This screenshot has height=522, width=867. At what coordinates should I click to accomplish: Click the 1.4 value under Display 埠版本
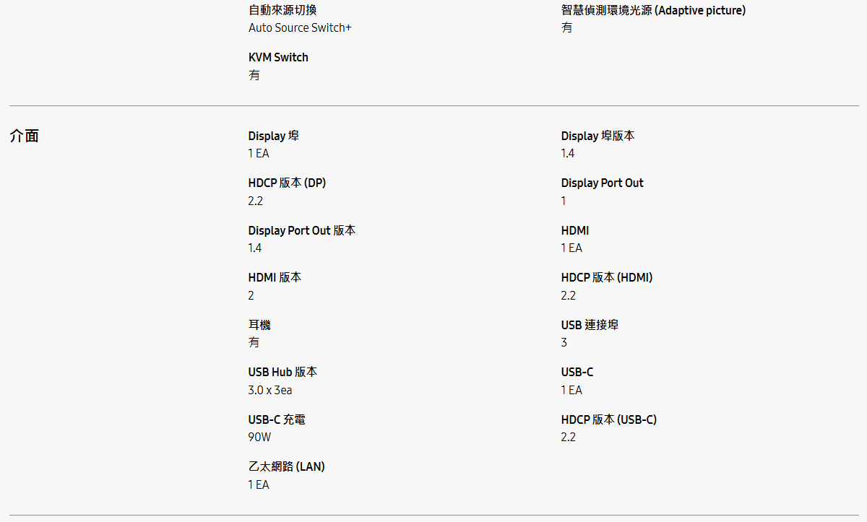pos(568,154)
